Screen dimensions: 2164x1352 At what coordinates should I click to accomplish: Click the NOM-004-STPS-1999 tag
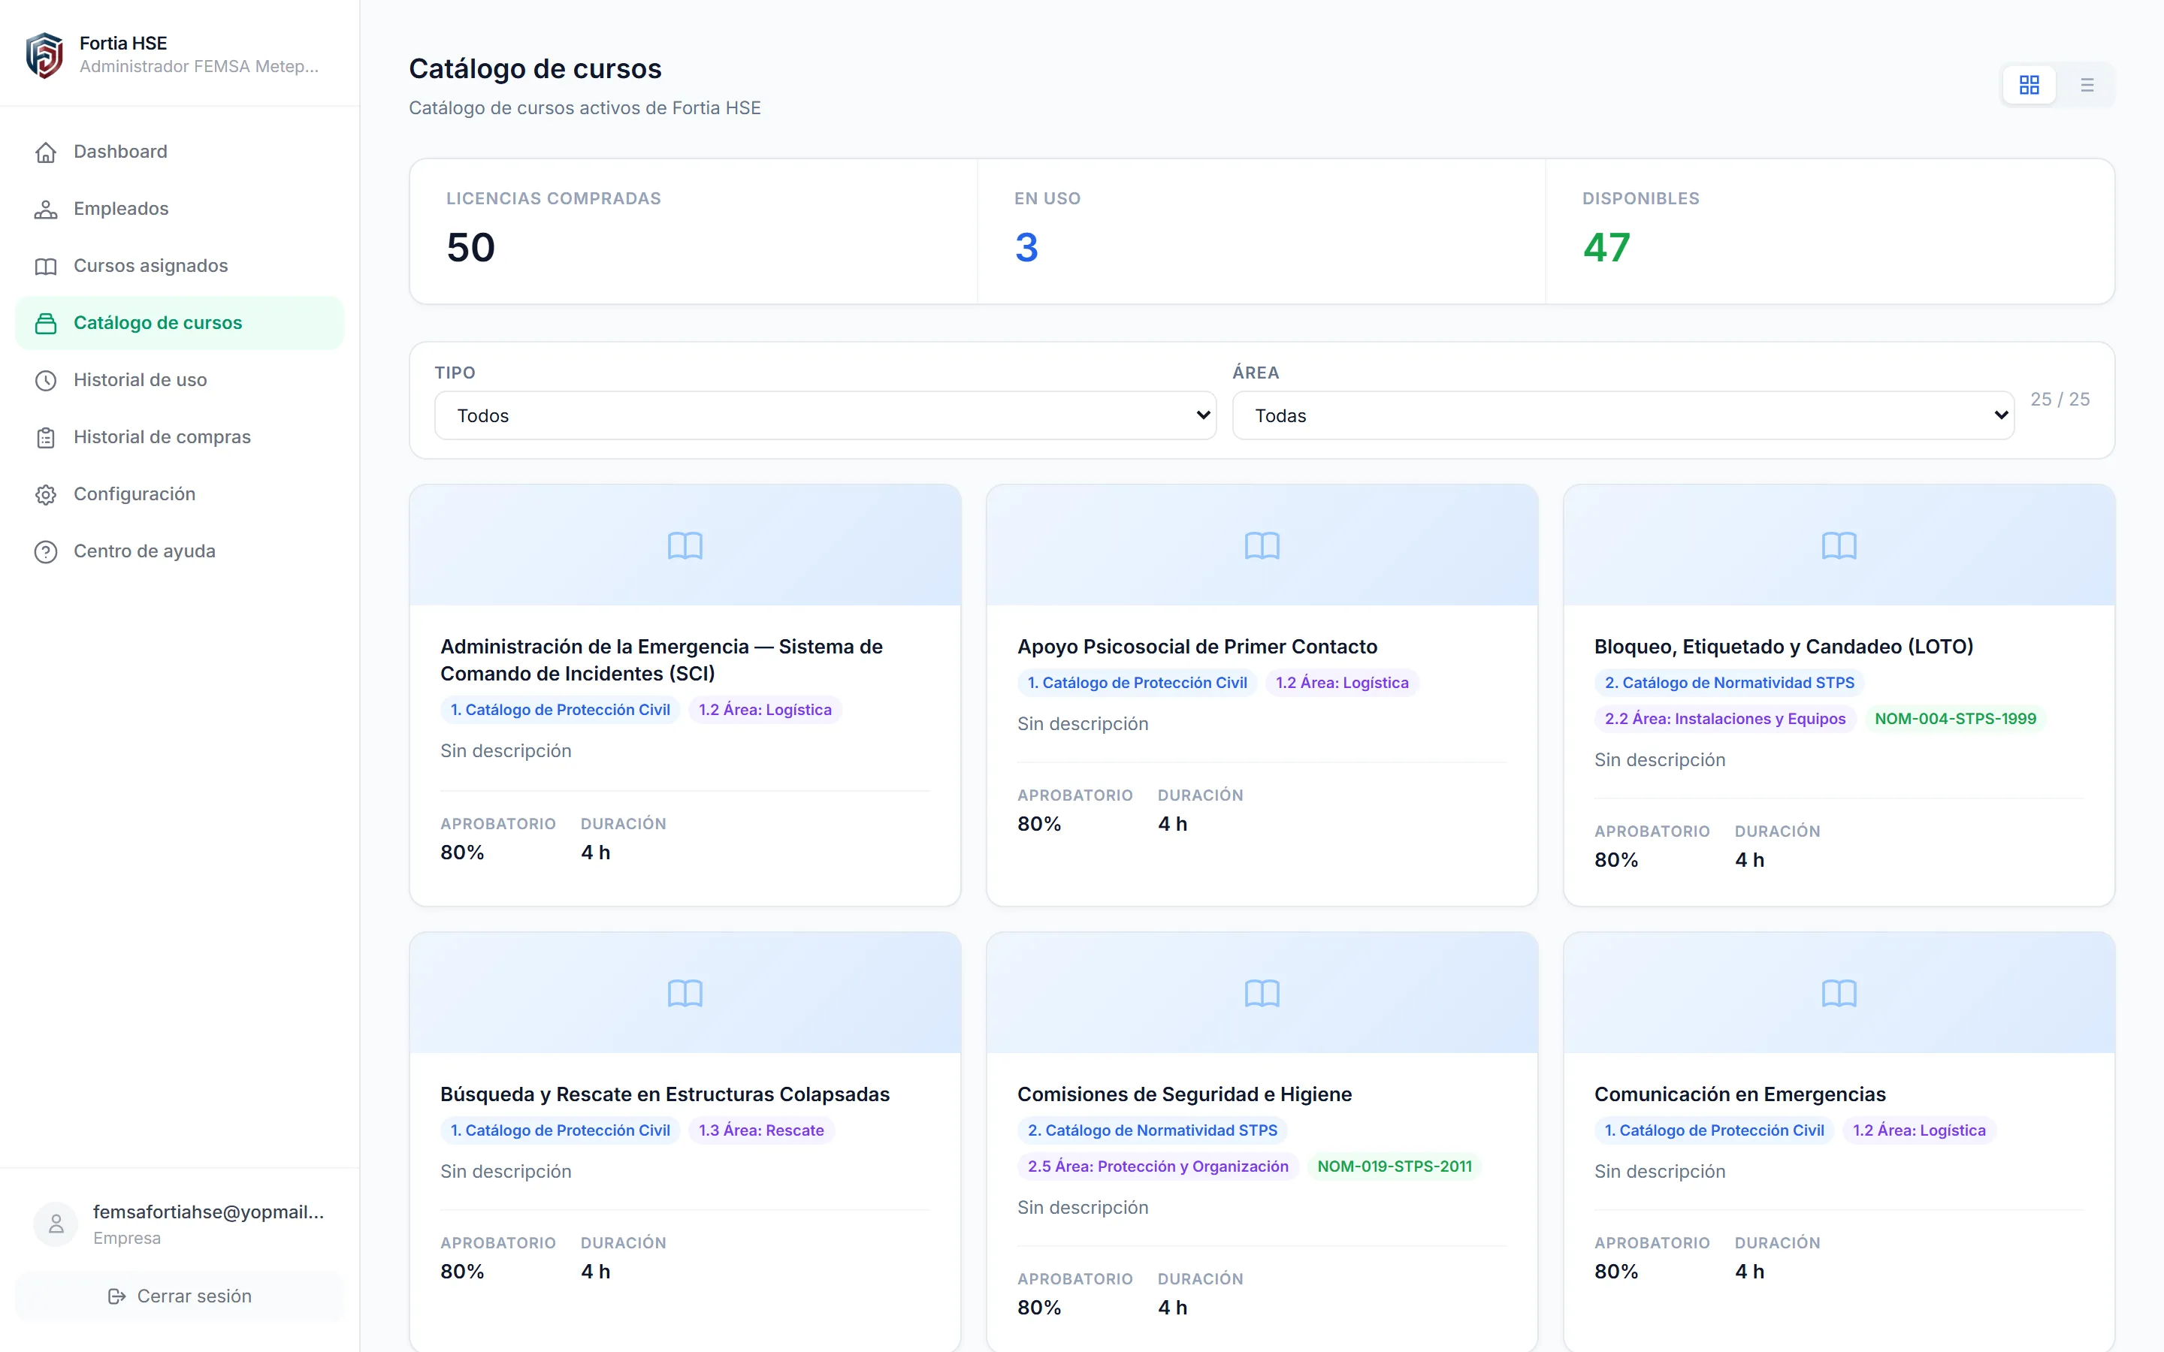click(x=1956, y=719)
